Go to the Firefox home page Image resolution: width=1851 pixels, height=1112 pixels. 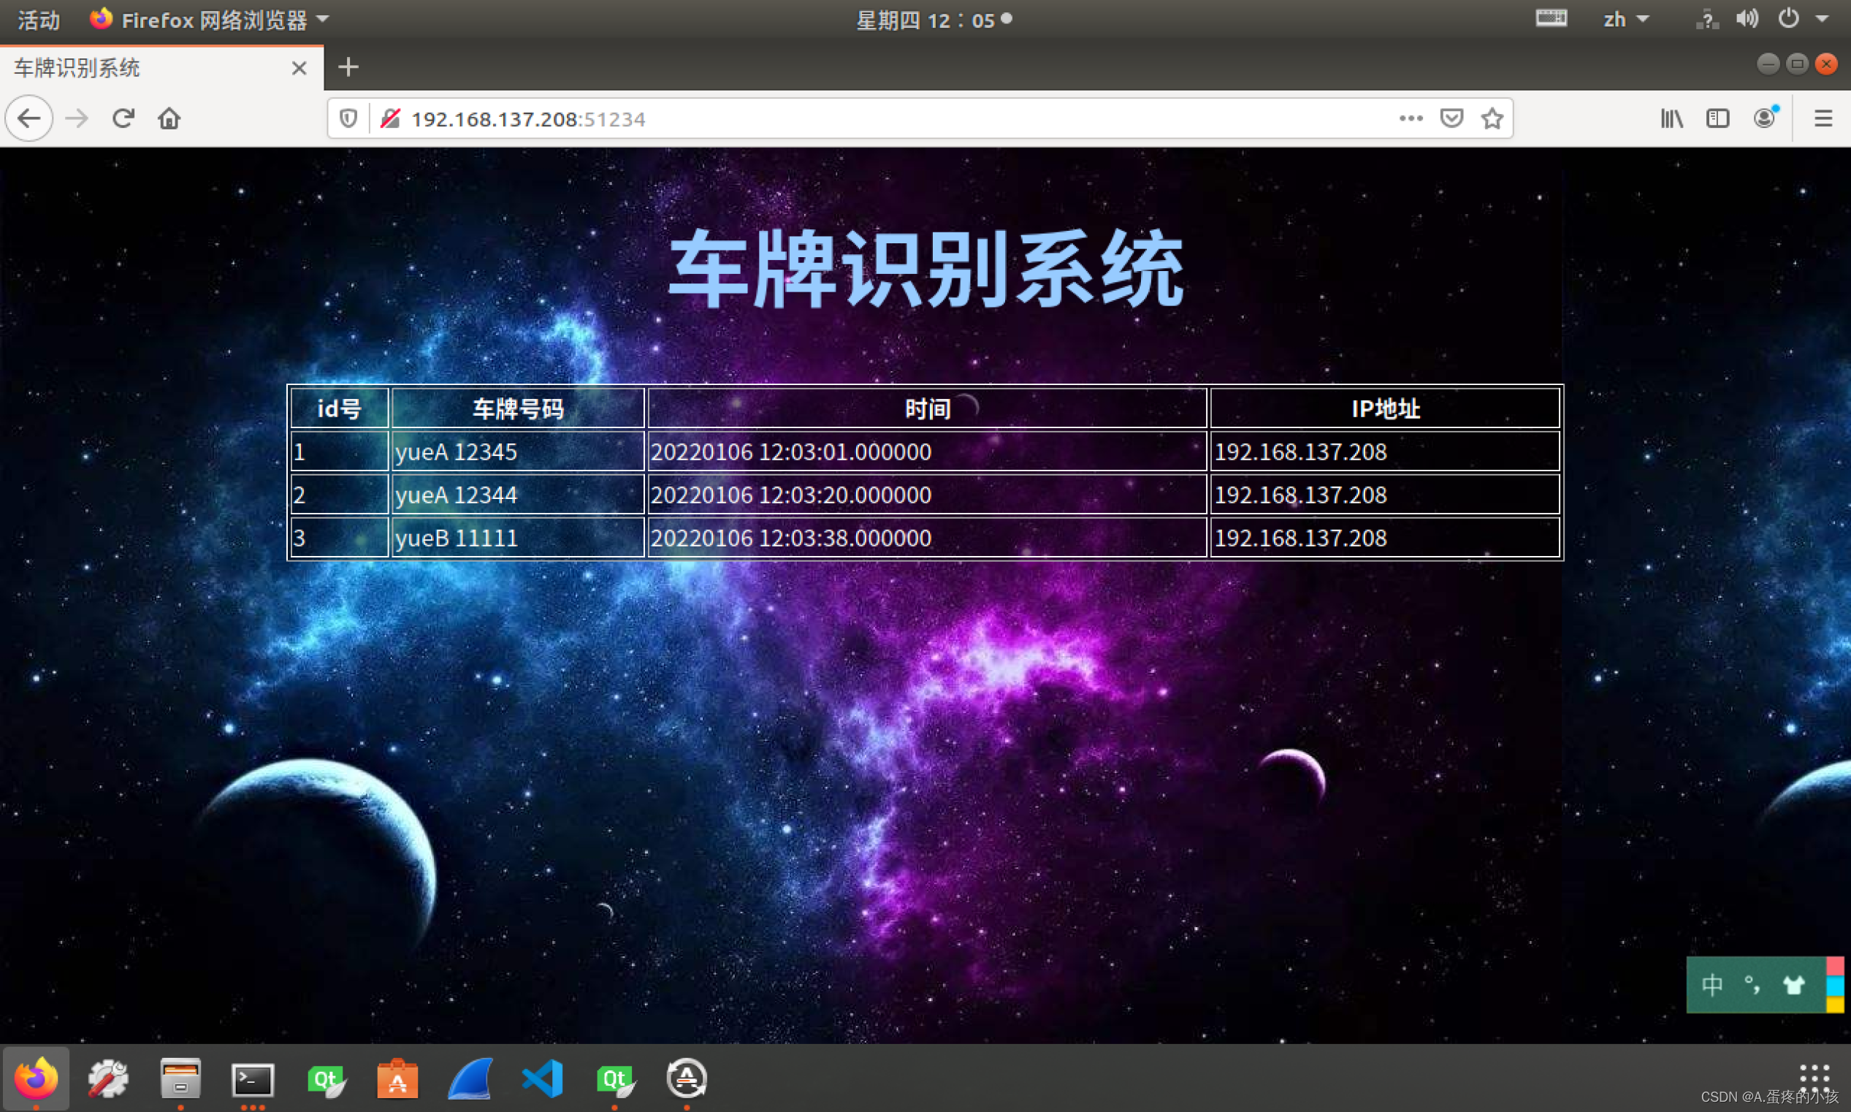click(x=169, y=118)
